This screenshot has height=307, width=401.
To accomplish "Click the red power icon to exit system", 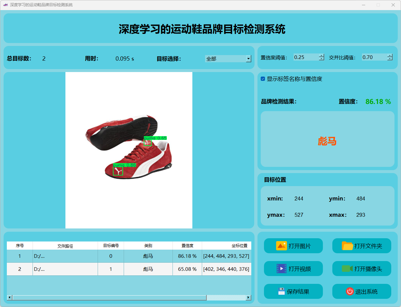I will 350,291.
